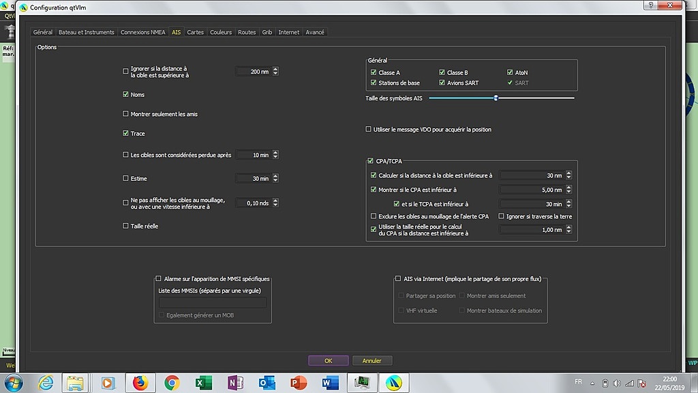Screen dimensions: 698x393
Task: Enable ignoring targets beyond distance
Action: tap(125, 71)
